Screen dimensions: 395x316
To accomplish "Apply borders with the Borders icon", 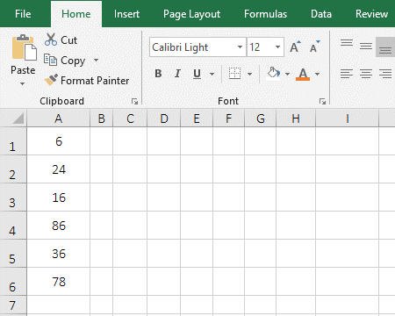I will pos(234,74).
